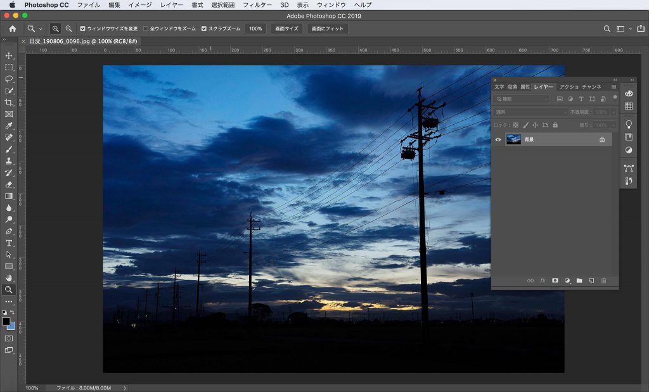Click the Home icon in options bar
This screenshot has height=392, width=649.
point(13,28)
